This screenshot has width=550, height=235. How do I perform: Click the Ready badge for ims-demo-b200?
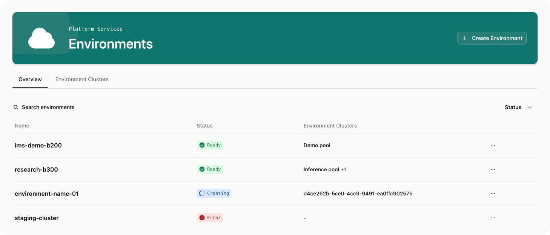[x=210, y=145]
